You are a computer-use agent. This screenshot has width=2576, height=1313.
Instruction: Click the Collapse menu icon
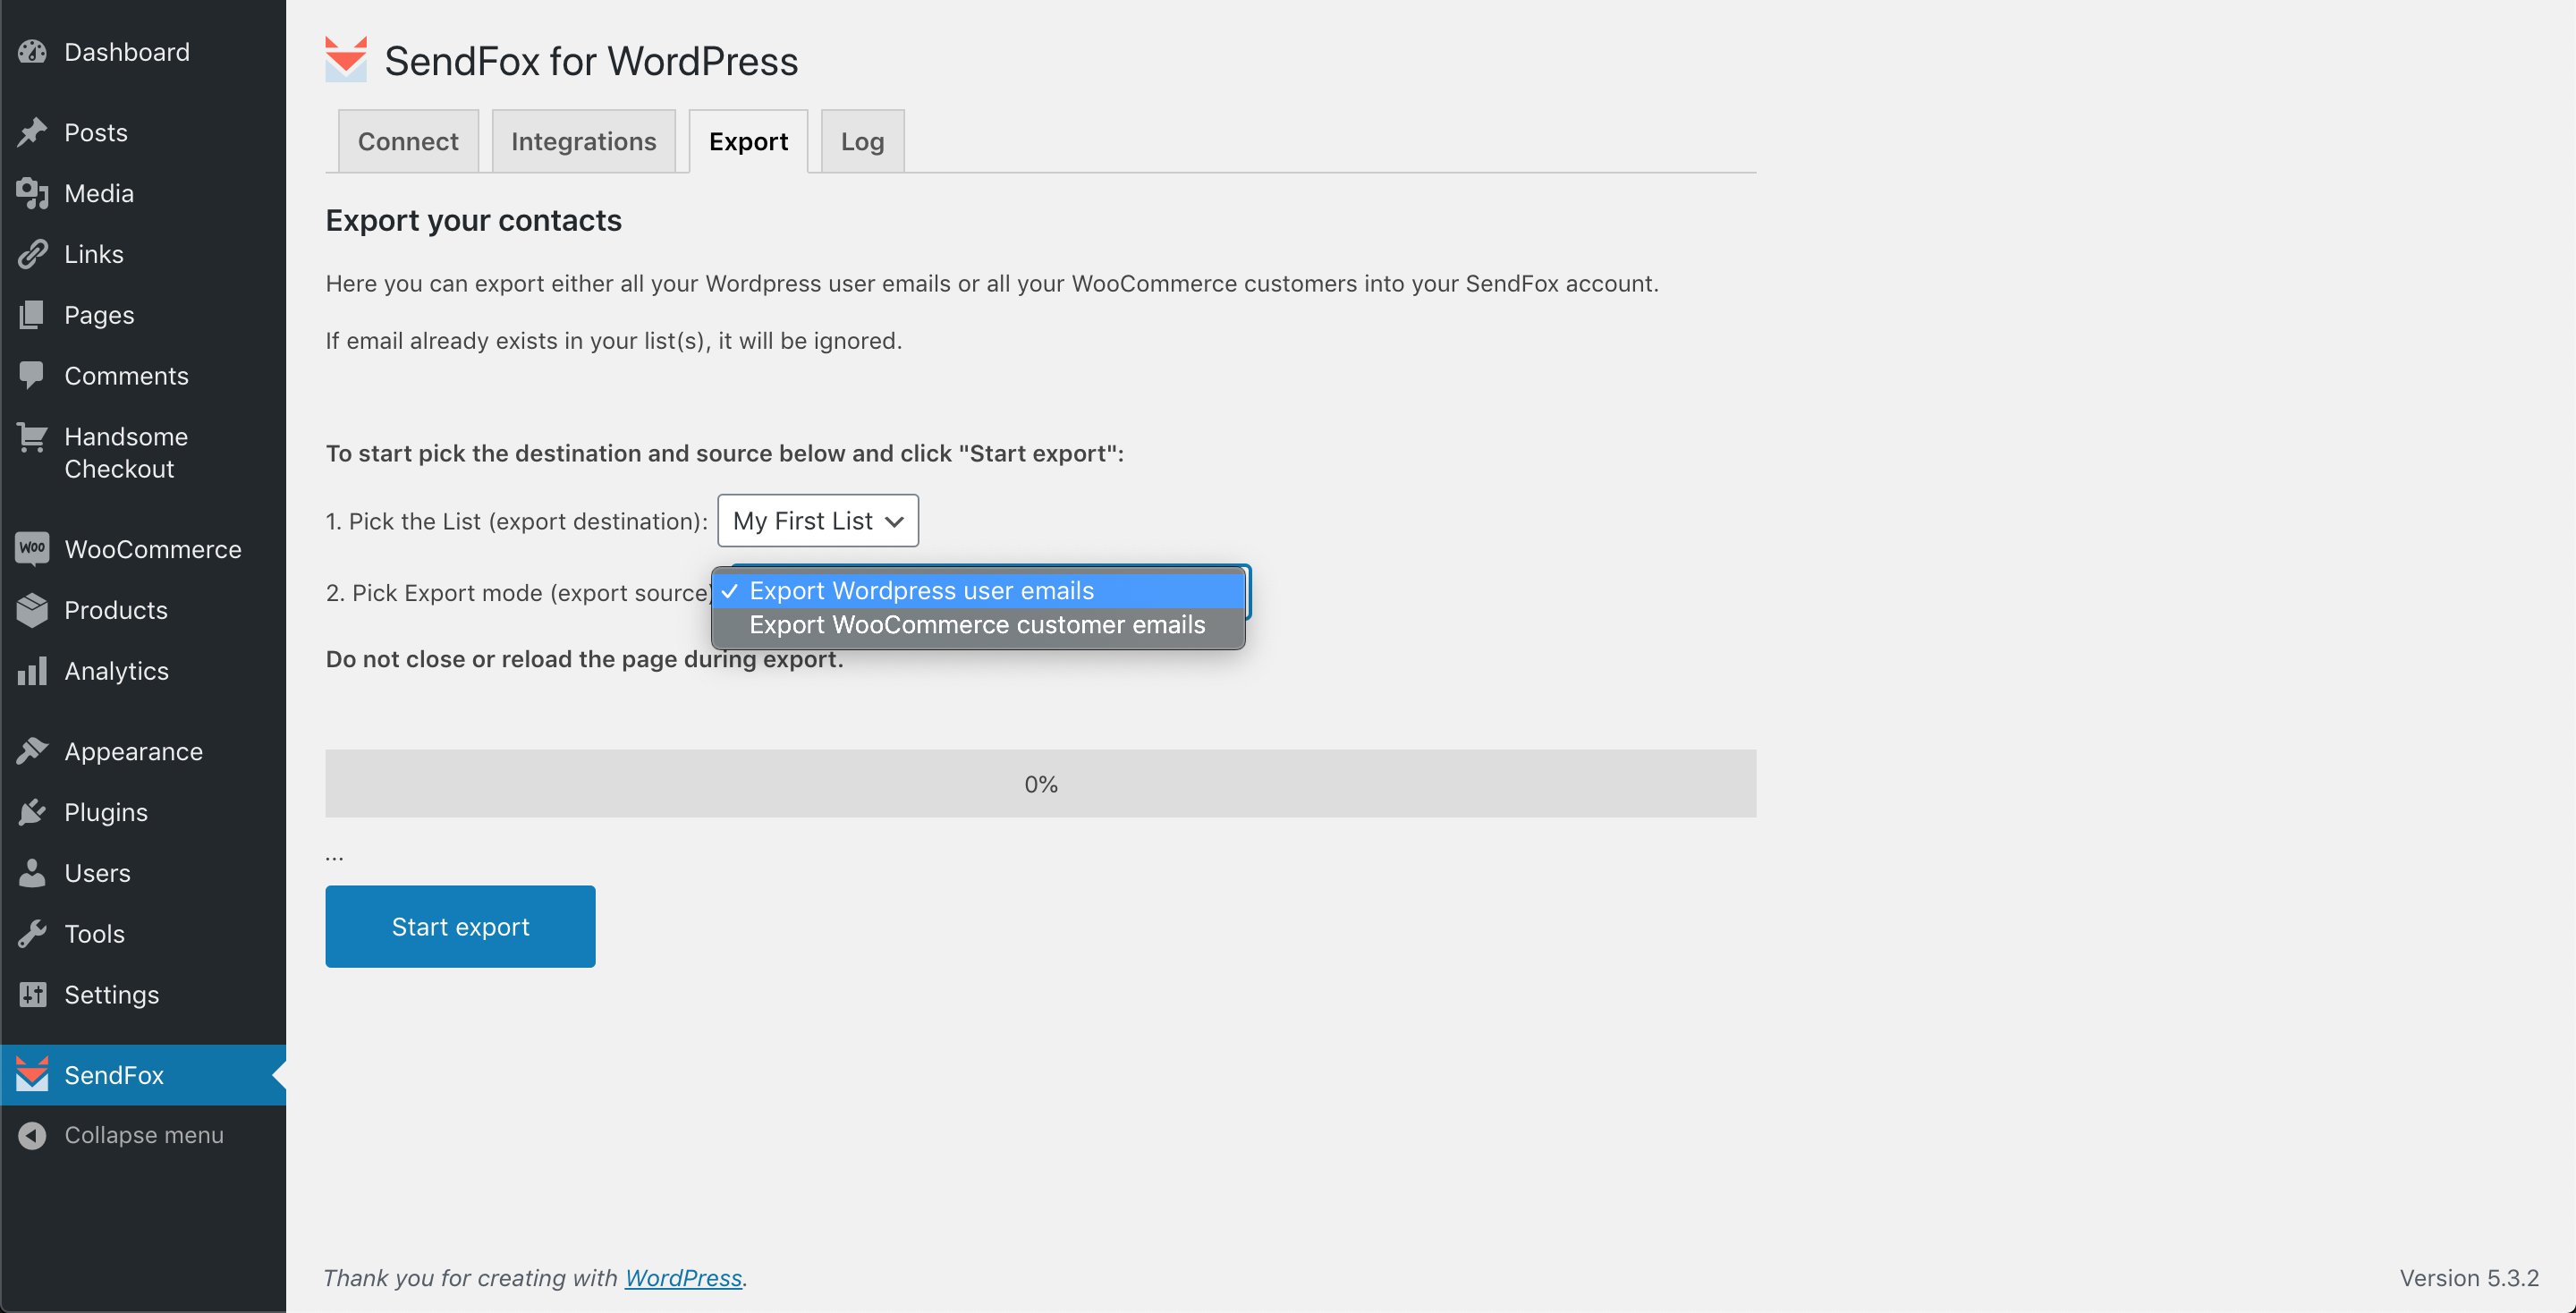32,1136
